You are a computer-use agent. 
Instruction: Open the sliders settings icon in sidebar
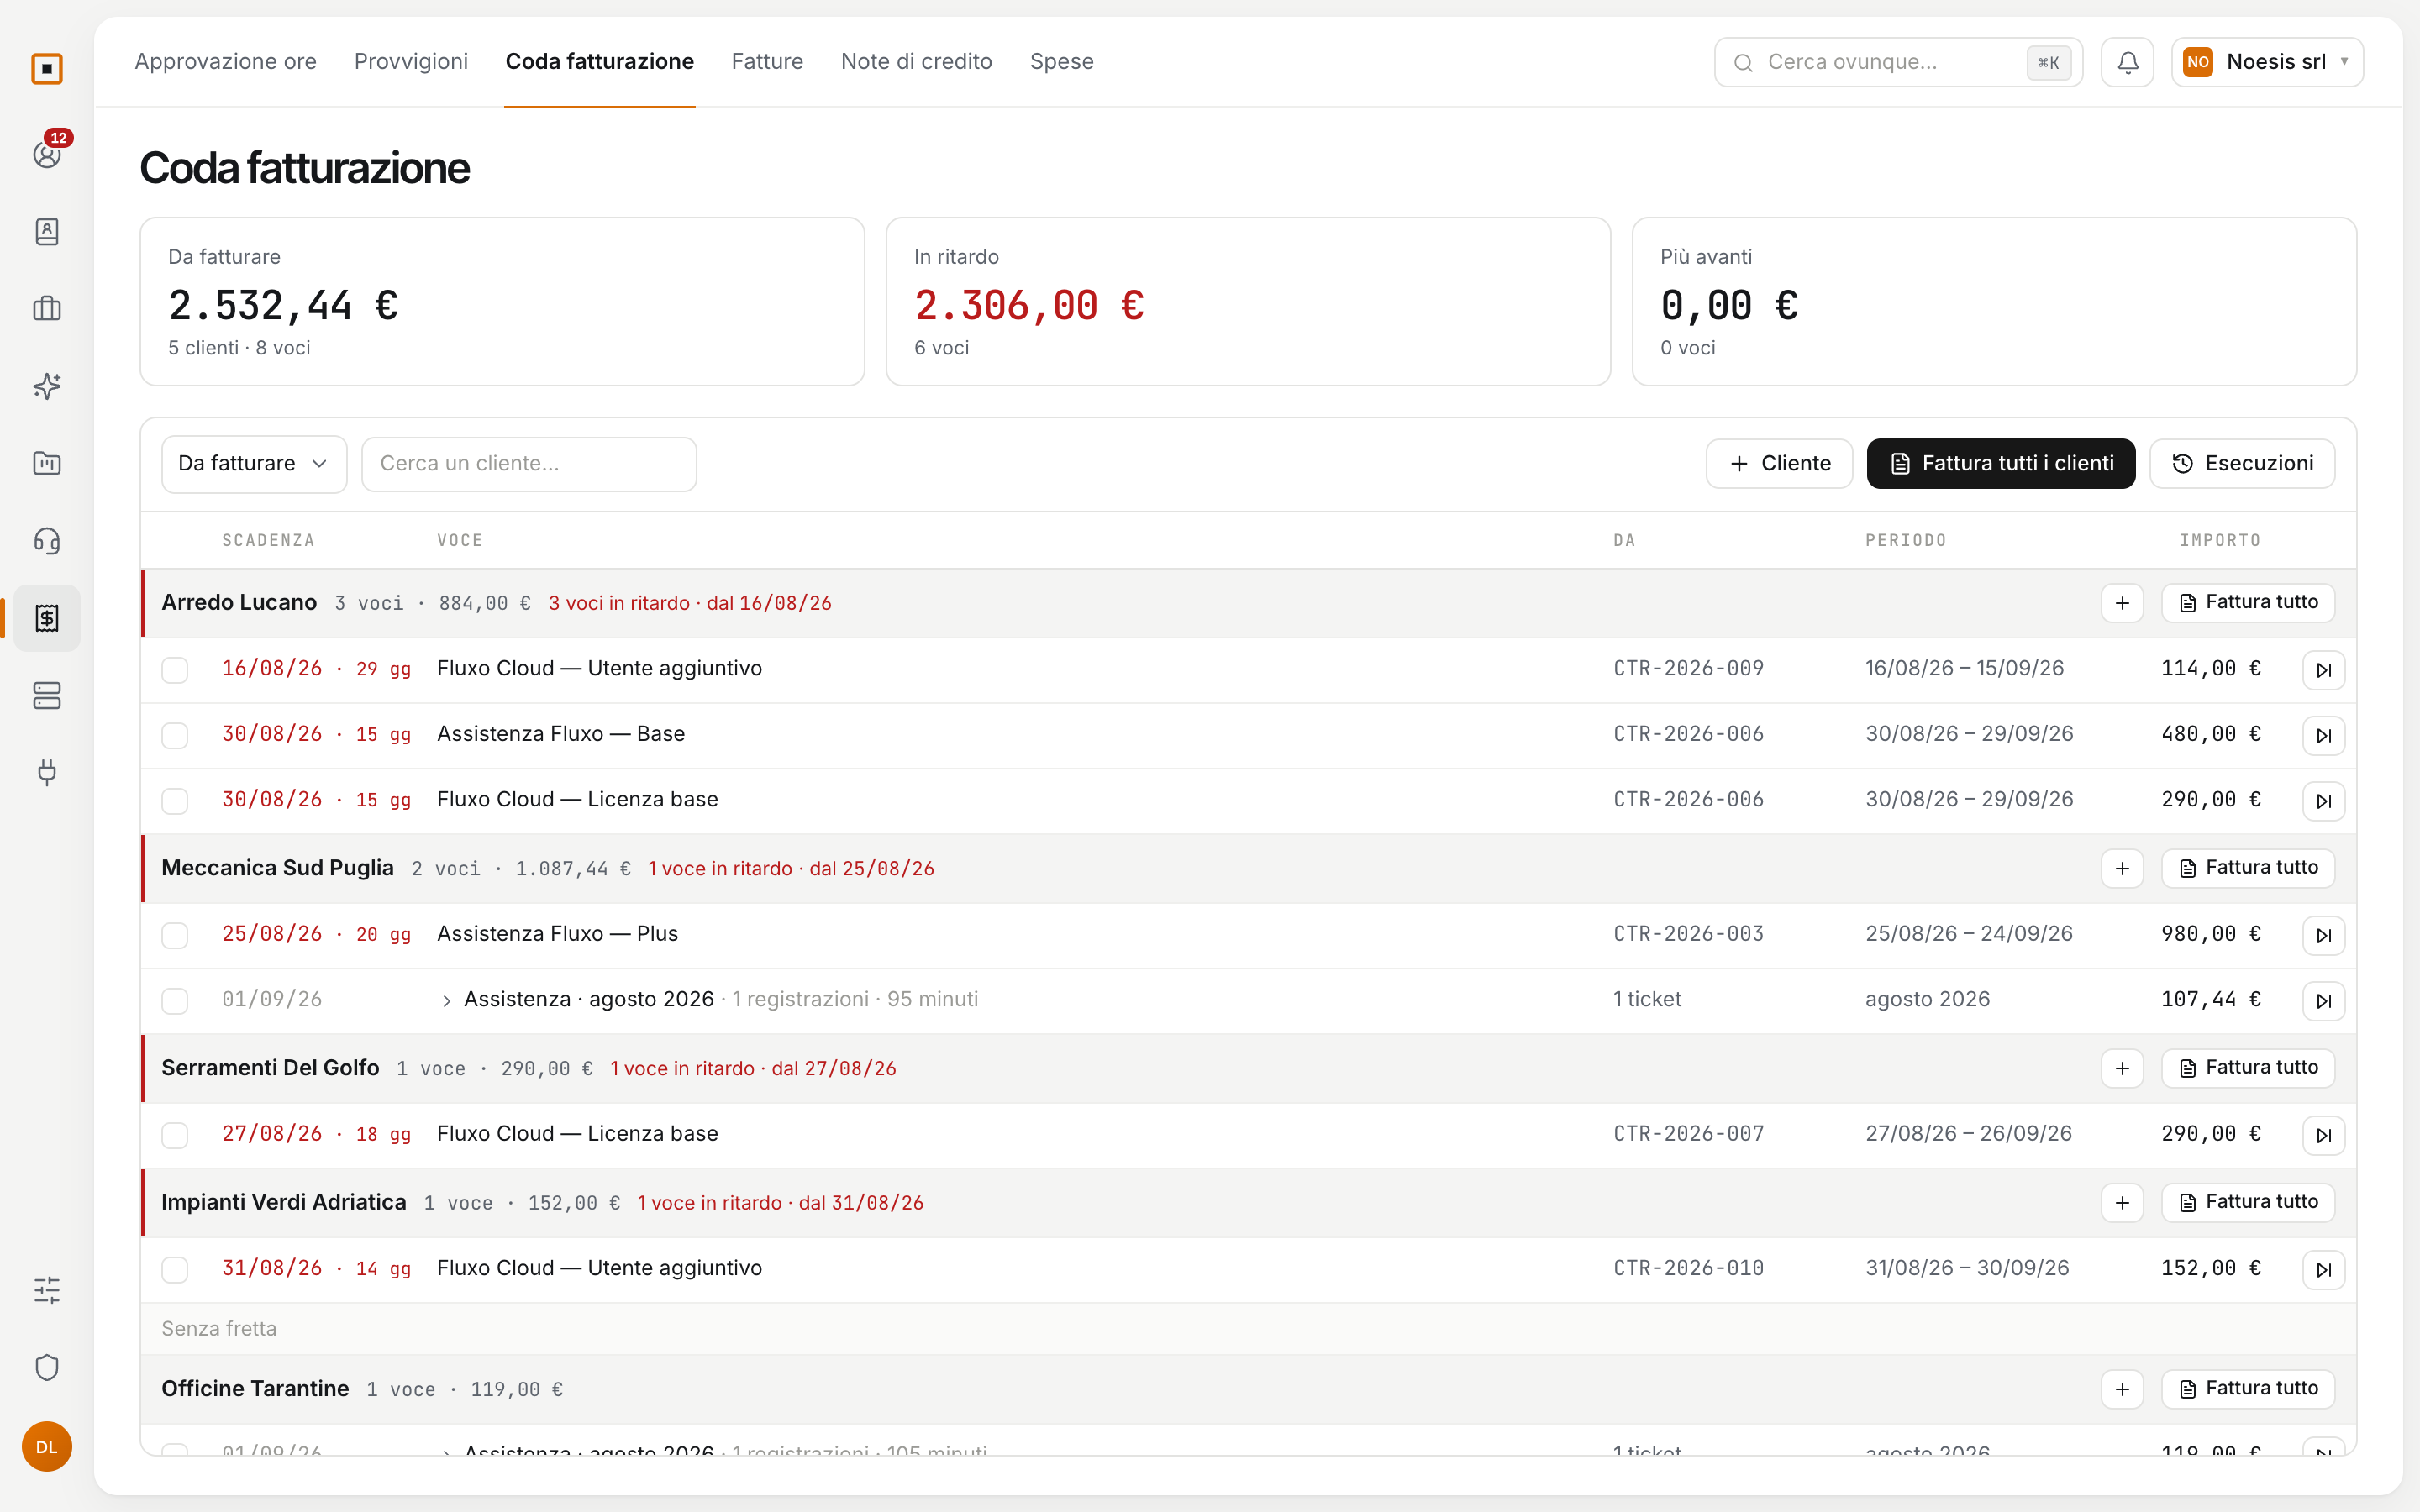click(x=47, y=1290)
